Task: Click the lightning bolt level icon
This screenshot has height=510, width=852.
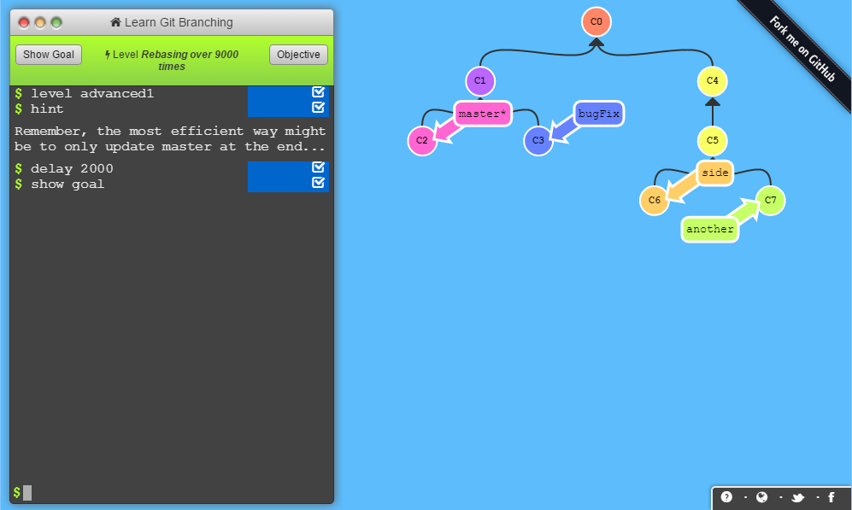Action: click(108, 55)
